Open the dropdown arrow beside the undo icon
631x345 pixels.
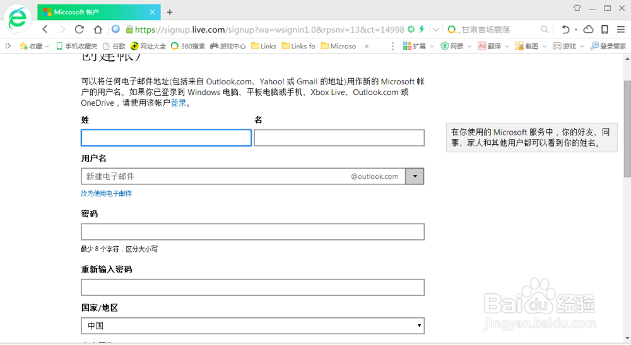(x=576, y=30)
